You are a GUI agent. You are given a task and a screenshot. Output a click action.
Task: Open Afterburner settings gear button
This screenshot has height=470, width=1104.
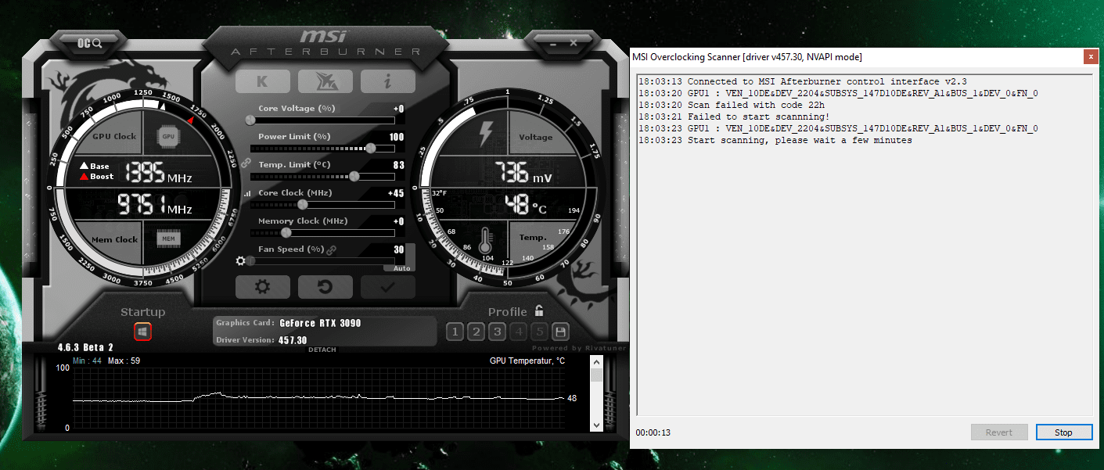(262, 287)
